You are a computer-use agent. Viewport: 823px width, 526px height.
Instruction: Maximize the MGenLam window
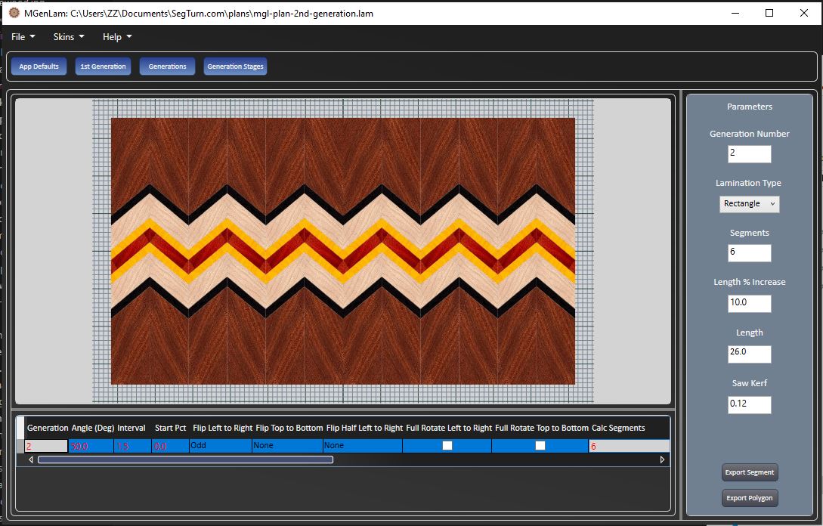[x=769, y=13]
